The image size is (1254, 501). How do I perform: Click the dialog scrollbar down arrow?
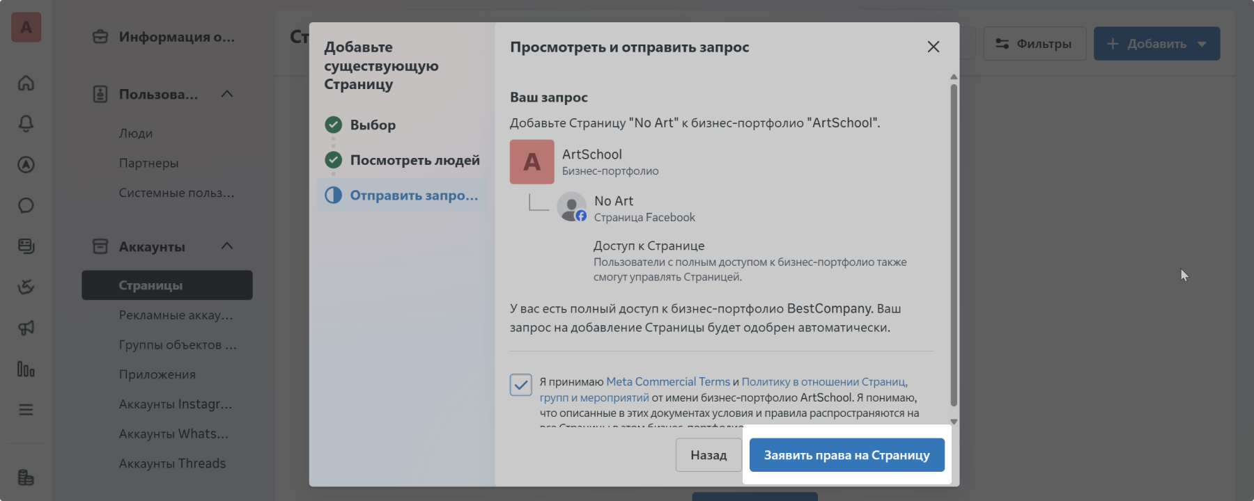(x=954, y=422)
